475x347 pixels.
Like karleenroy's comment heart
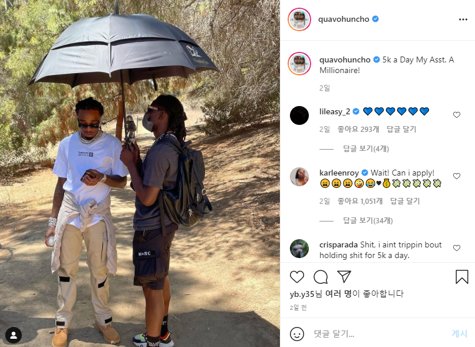[457, 176]
